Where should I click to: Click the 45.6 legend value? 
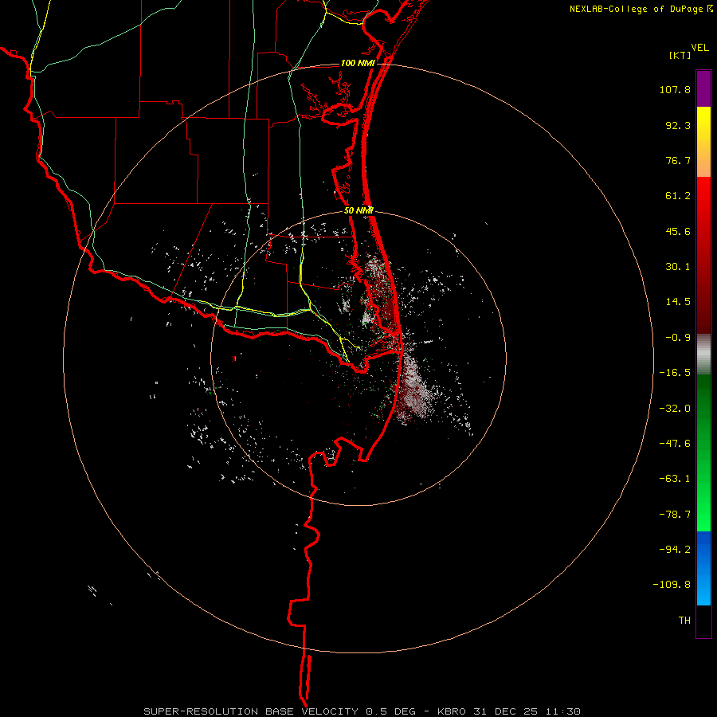pyautogui.click(x=678, y=231)
